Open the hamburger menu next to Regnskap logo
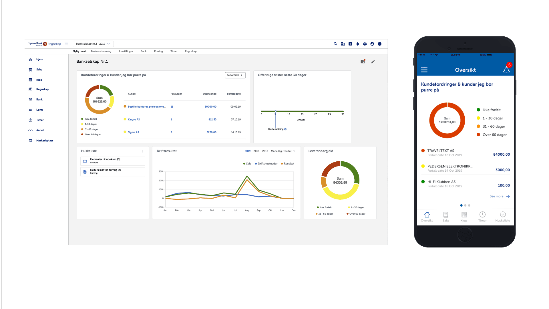This screenshot has width=549, height=309. pos(67,44)
